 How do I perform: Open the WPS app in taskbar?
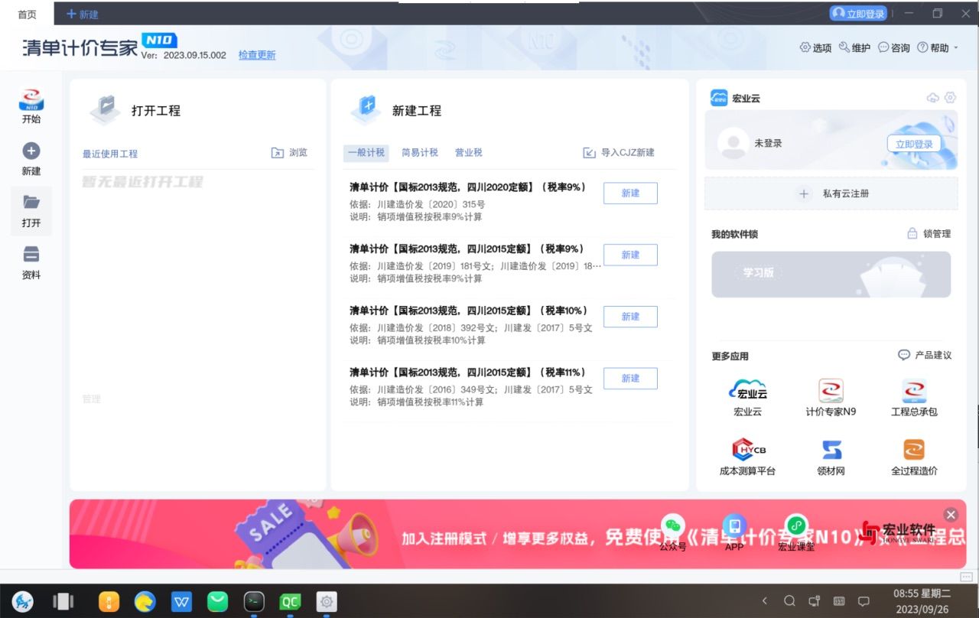(x=182, y=602)
